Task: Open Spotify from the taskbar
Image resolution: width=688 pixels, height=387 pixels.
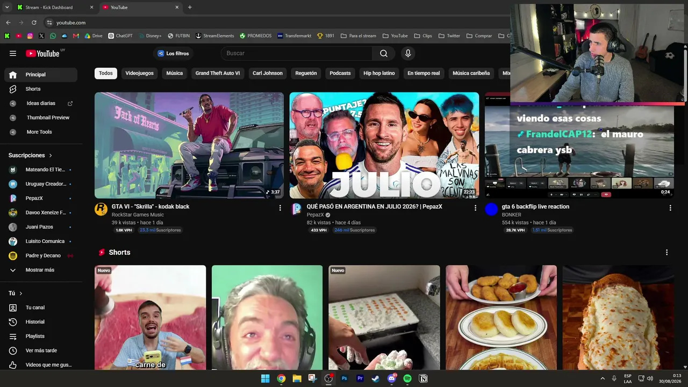Action: click(x=407, y=378)
